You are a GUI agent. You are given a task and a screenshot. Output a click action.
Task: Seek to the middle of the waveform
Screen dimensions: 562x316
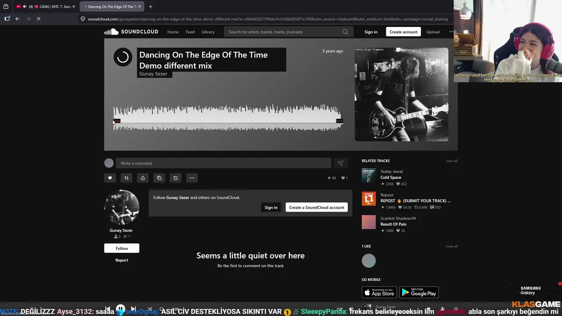[228, 118]
